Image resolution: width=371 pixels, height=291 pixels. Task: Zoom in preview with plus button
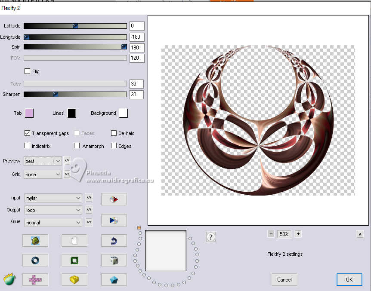298,234
